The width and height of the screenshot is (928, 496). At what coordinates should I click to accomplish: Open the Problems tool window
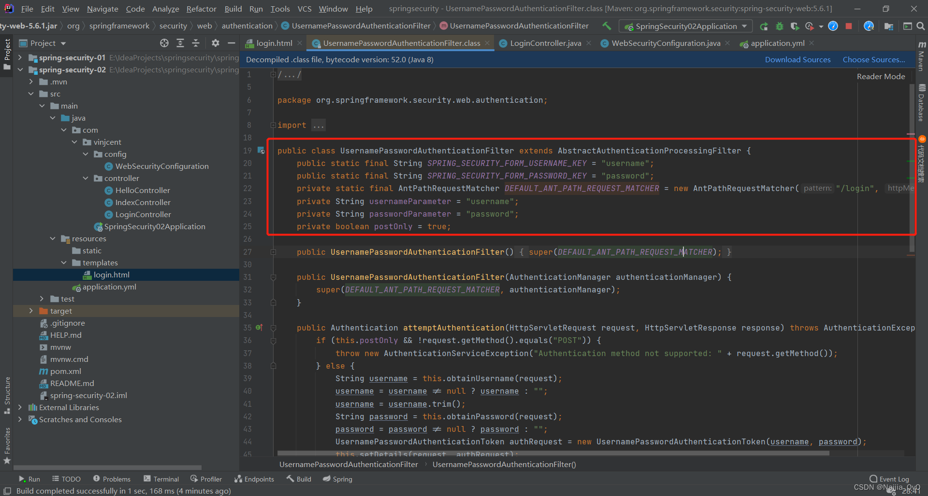click(112, 479)
